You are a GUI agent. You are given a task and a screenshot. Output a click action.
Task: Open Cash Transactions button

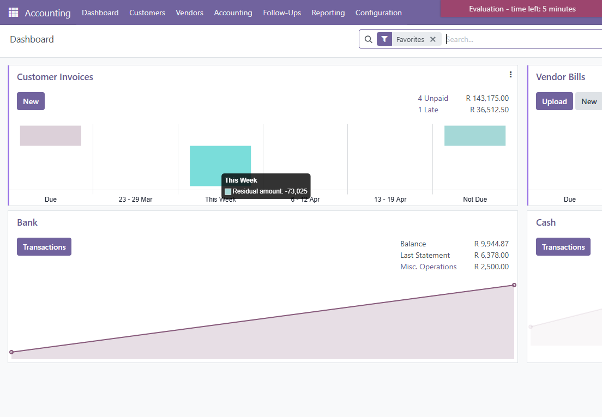(x=563, y=247)
